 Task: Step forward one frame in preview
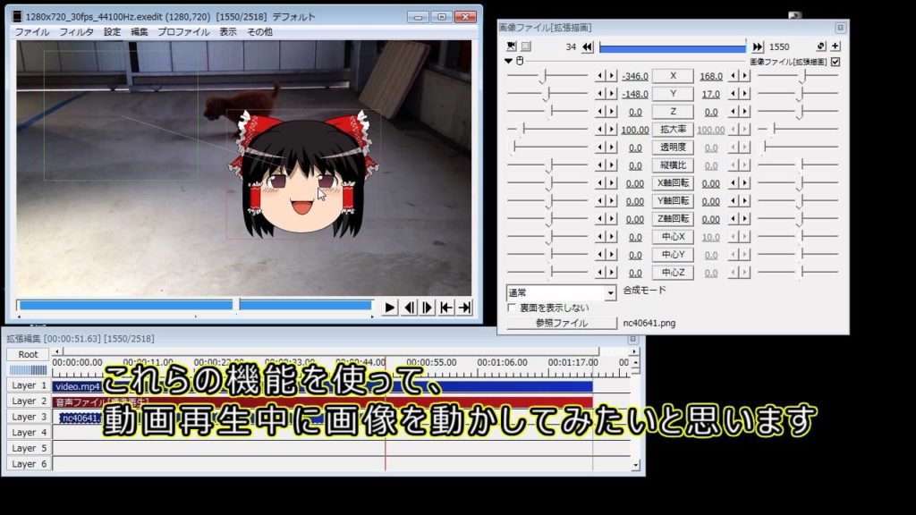(428, 307)
